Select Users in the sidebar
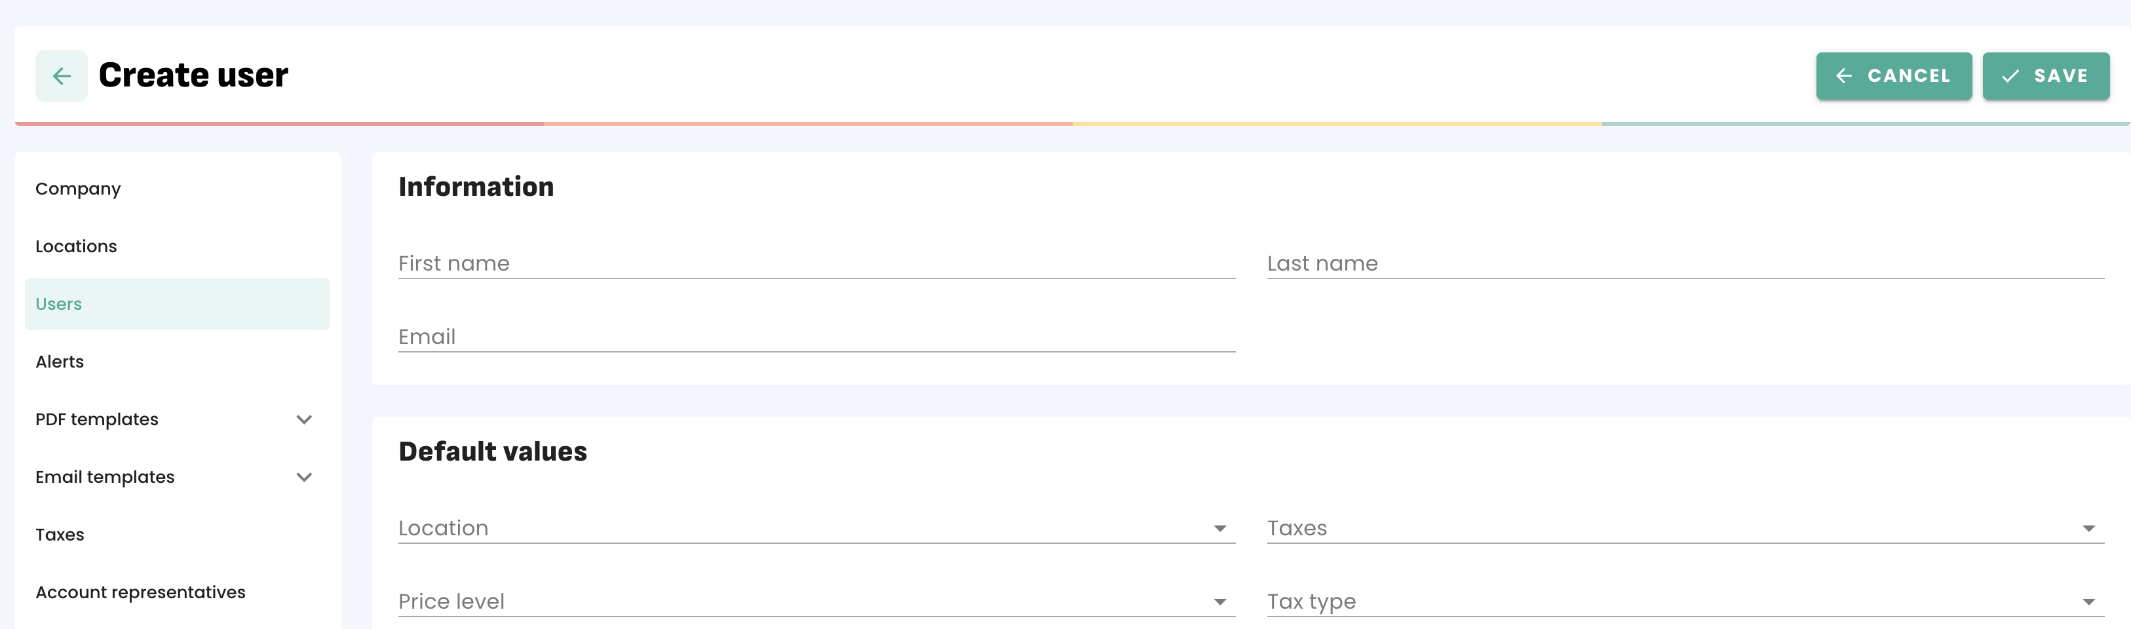The width and height of the screenshot is (2131, 629). click(59, 304)
